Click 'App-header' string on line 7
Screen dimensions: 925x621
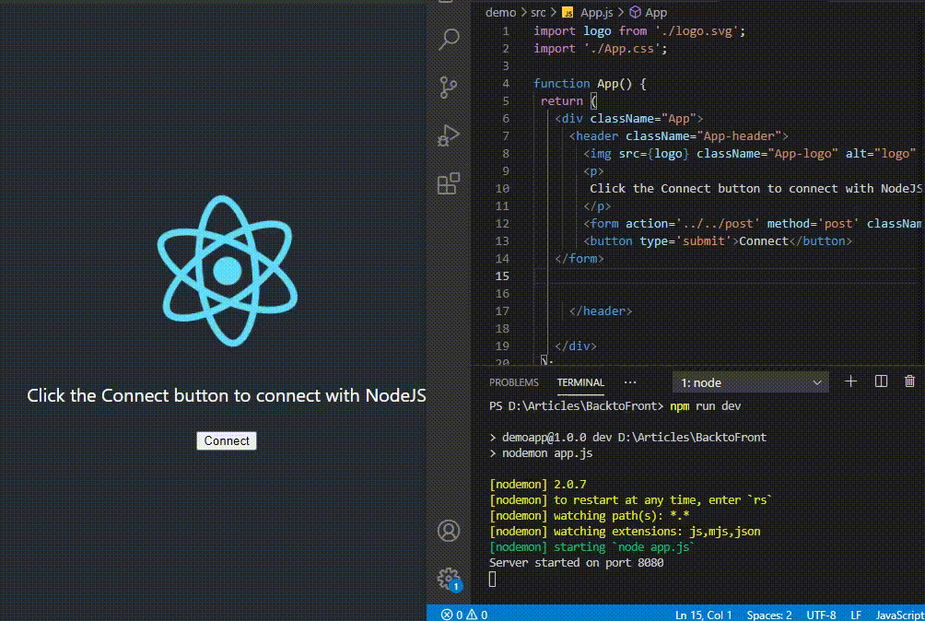(x=739, y=135)
